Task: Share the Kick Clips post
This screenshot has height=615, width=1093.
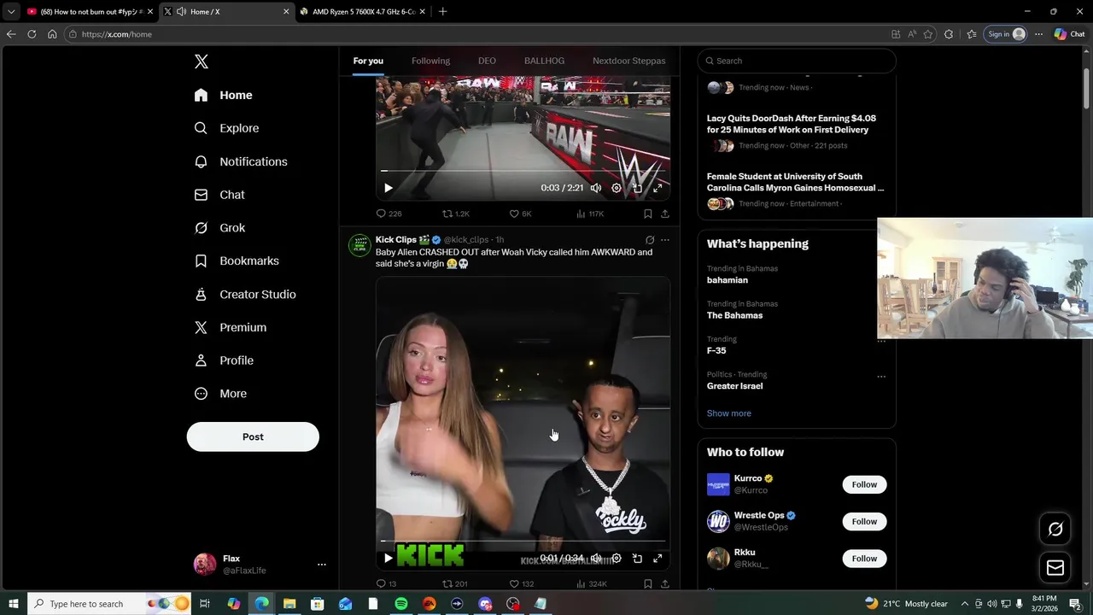Action: click(665, 584)
